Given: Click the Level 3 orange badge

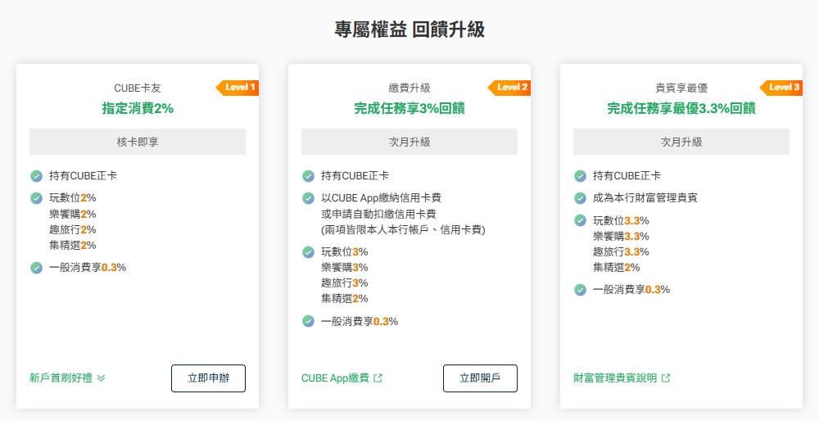Looking at the screenshot, I should click(x=782, y=88).
